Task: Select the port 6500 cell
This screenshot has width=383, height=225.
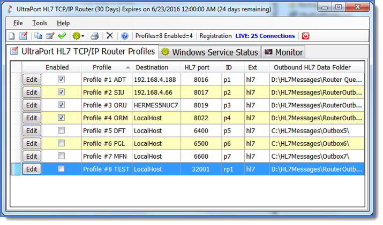Action: coord(201,144)
